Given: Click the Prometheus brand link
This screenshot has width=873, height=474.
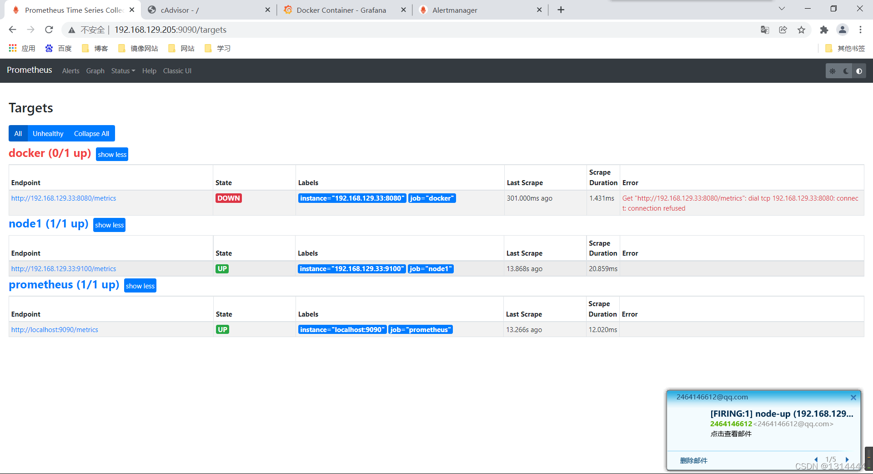Looking at the screenshot, I should (30, 70).
